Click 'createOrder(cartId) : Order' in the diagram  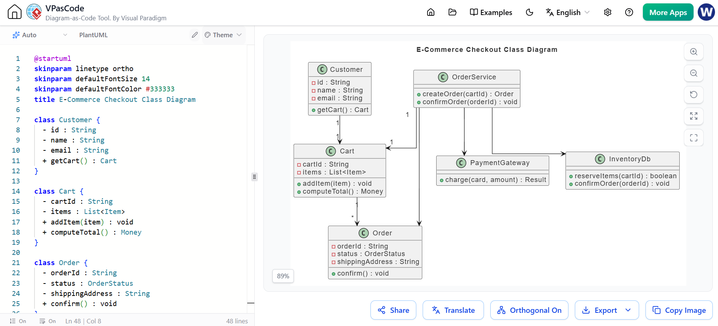point(468,94)
